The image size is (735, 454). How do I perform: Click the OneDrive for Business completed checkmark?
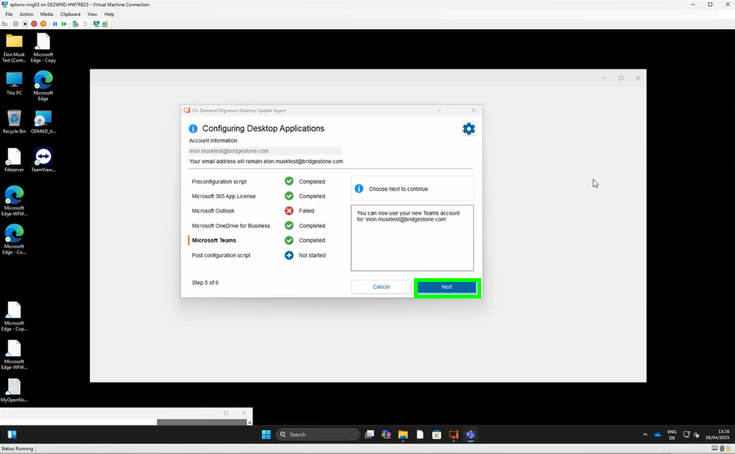[x=289, y=225]
